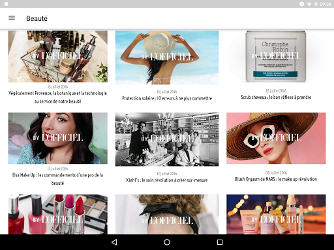The height and width of the screenshot is (250, 334).
Task: Open the skincare tubes night image
Action: [x=276, y=214]
